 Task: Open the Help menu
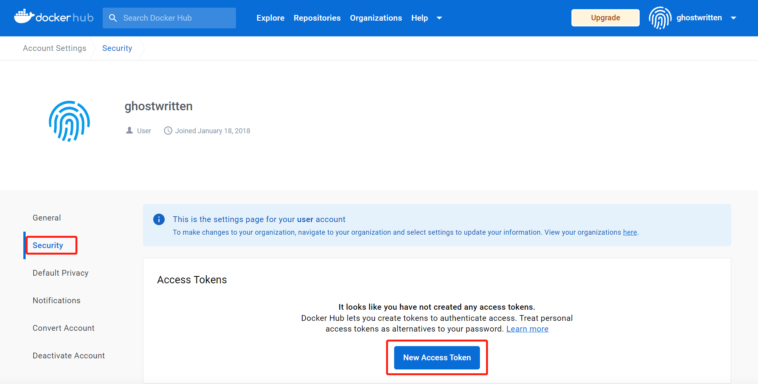pyautogui.click(x=419, y=18)
